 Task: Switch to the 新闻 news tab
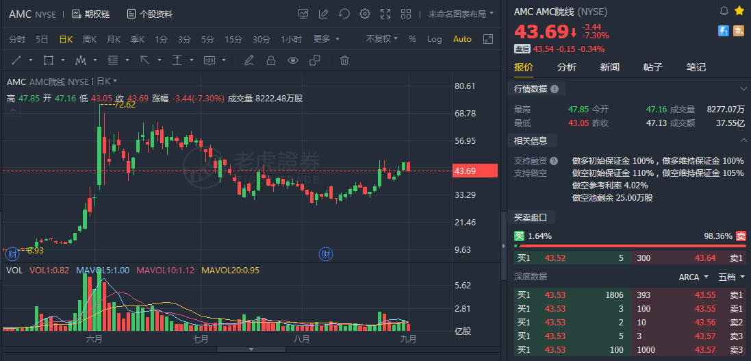(610, 67)
